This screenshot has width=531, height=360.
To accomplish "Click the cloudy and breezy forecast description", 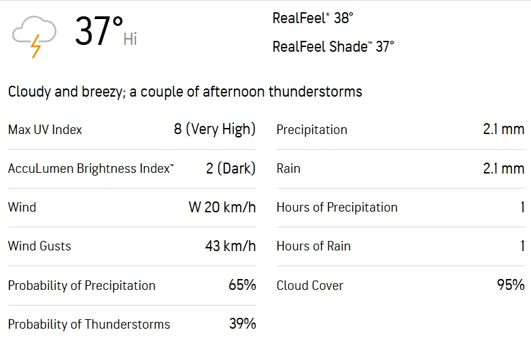I will pyautogui.click(x=185, y=92).
